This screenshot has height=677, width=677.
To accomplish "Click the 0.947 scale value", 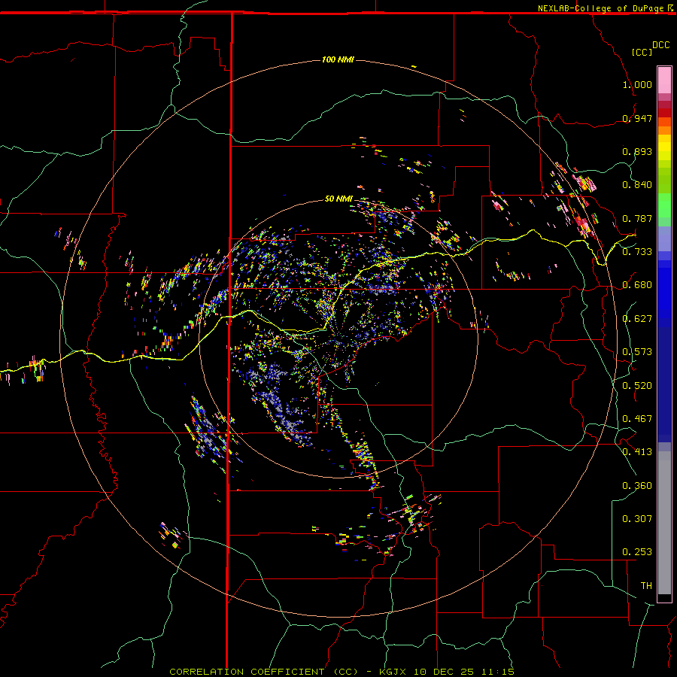I will (x=637, y=118).
